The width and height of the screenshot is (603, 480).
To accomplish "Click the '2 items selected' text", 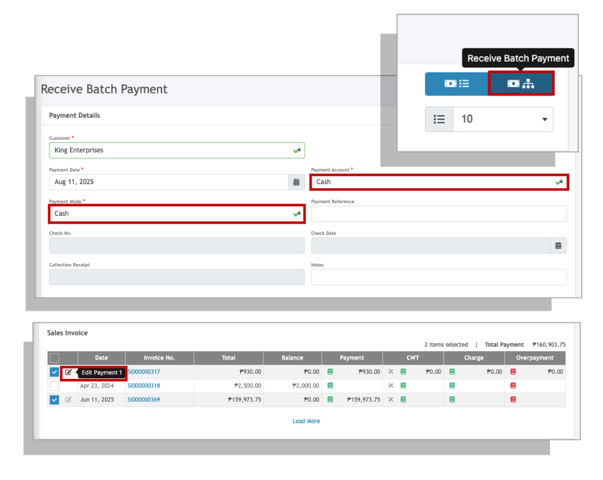I will pos(446,345).
